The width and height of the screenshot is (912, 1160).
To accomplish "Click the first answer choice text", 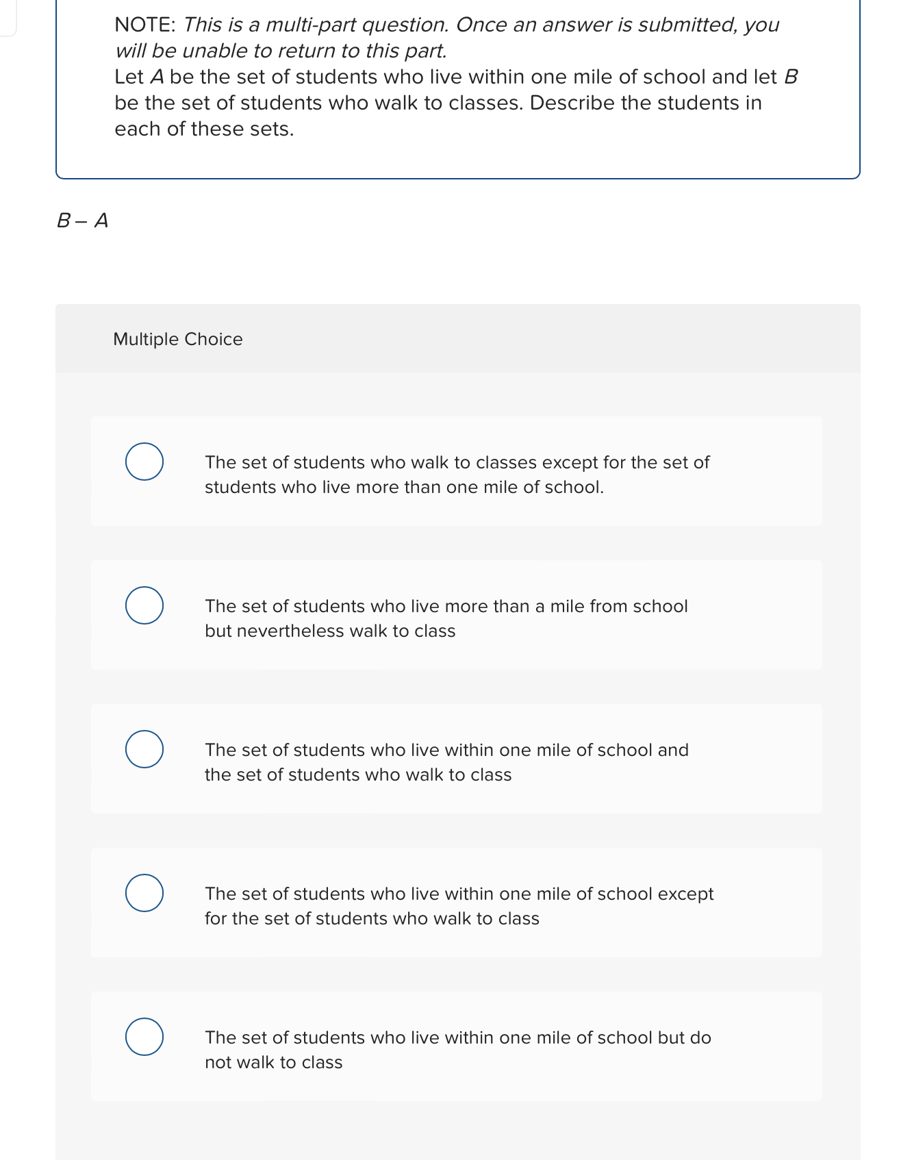I will pos(457,475).
